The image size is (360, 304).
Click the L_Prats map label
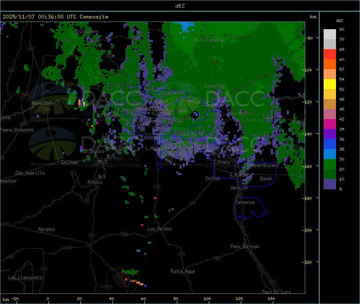click(x=222, y=162)
